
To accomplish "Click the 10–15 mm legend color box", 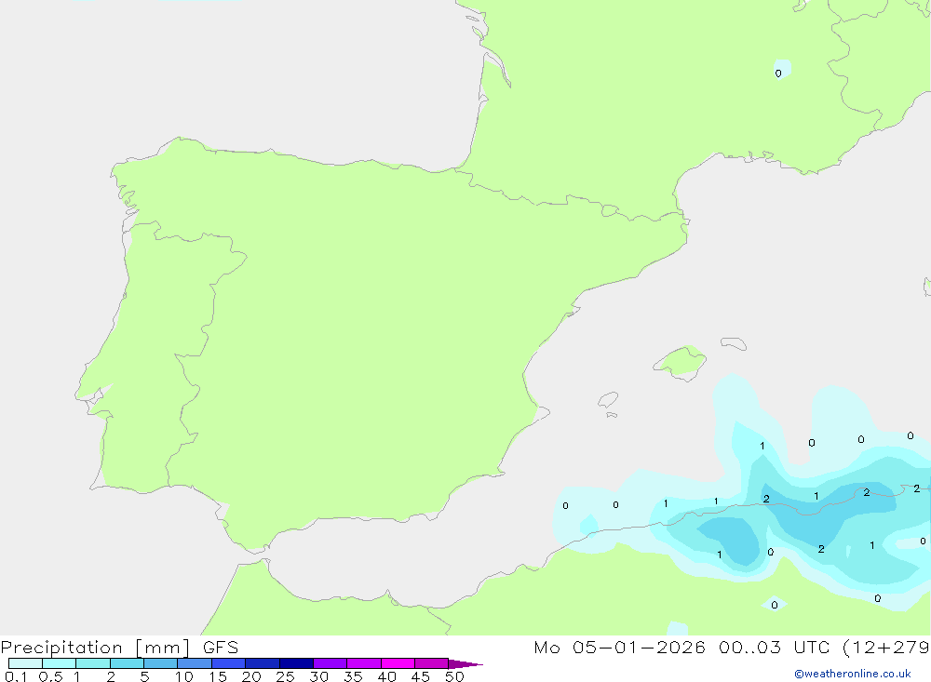I will tap(195, 663).
